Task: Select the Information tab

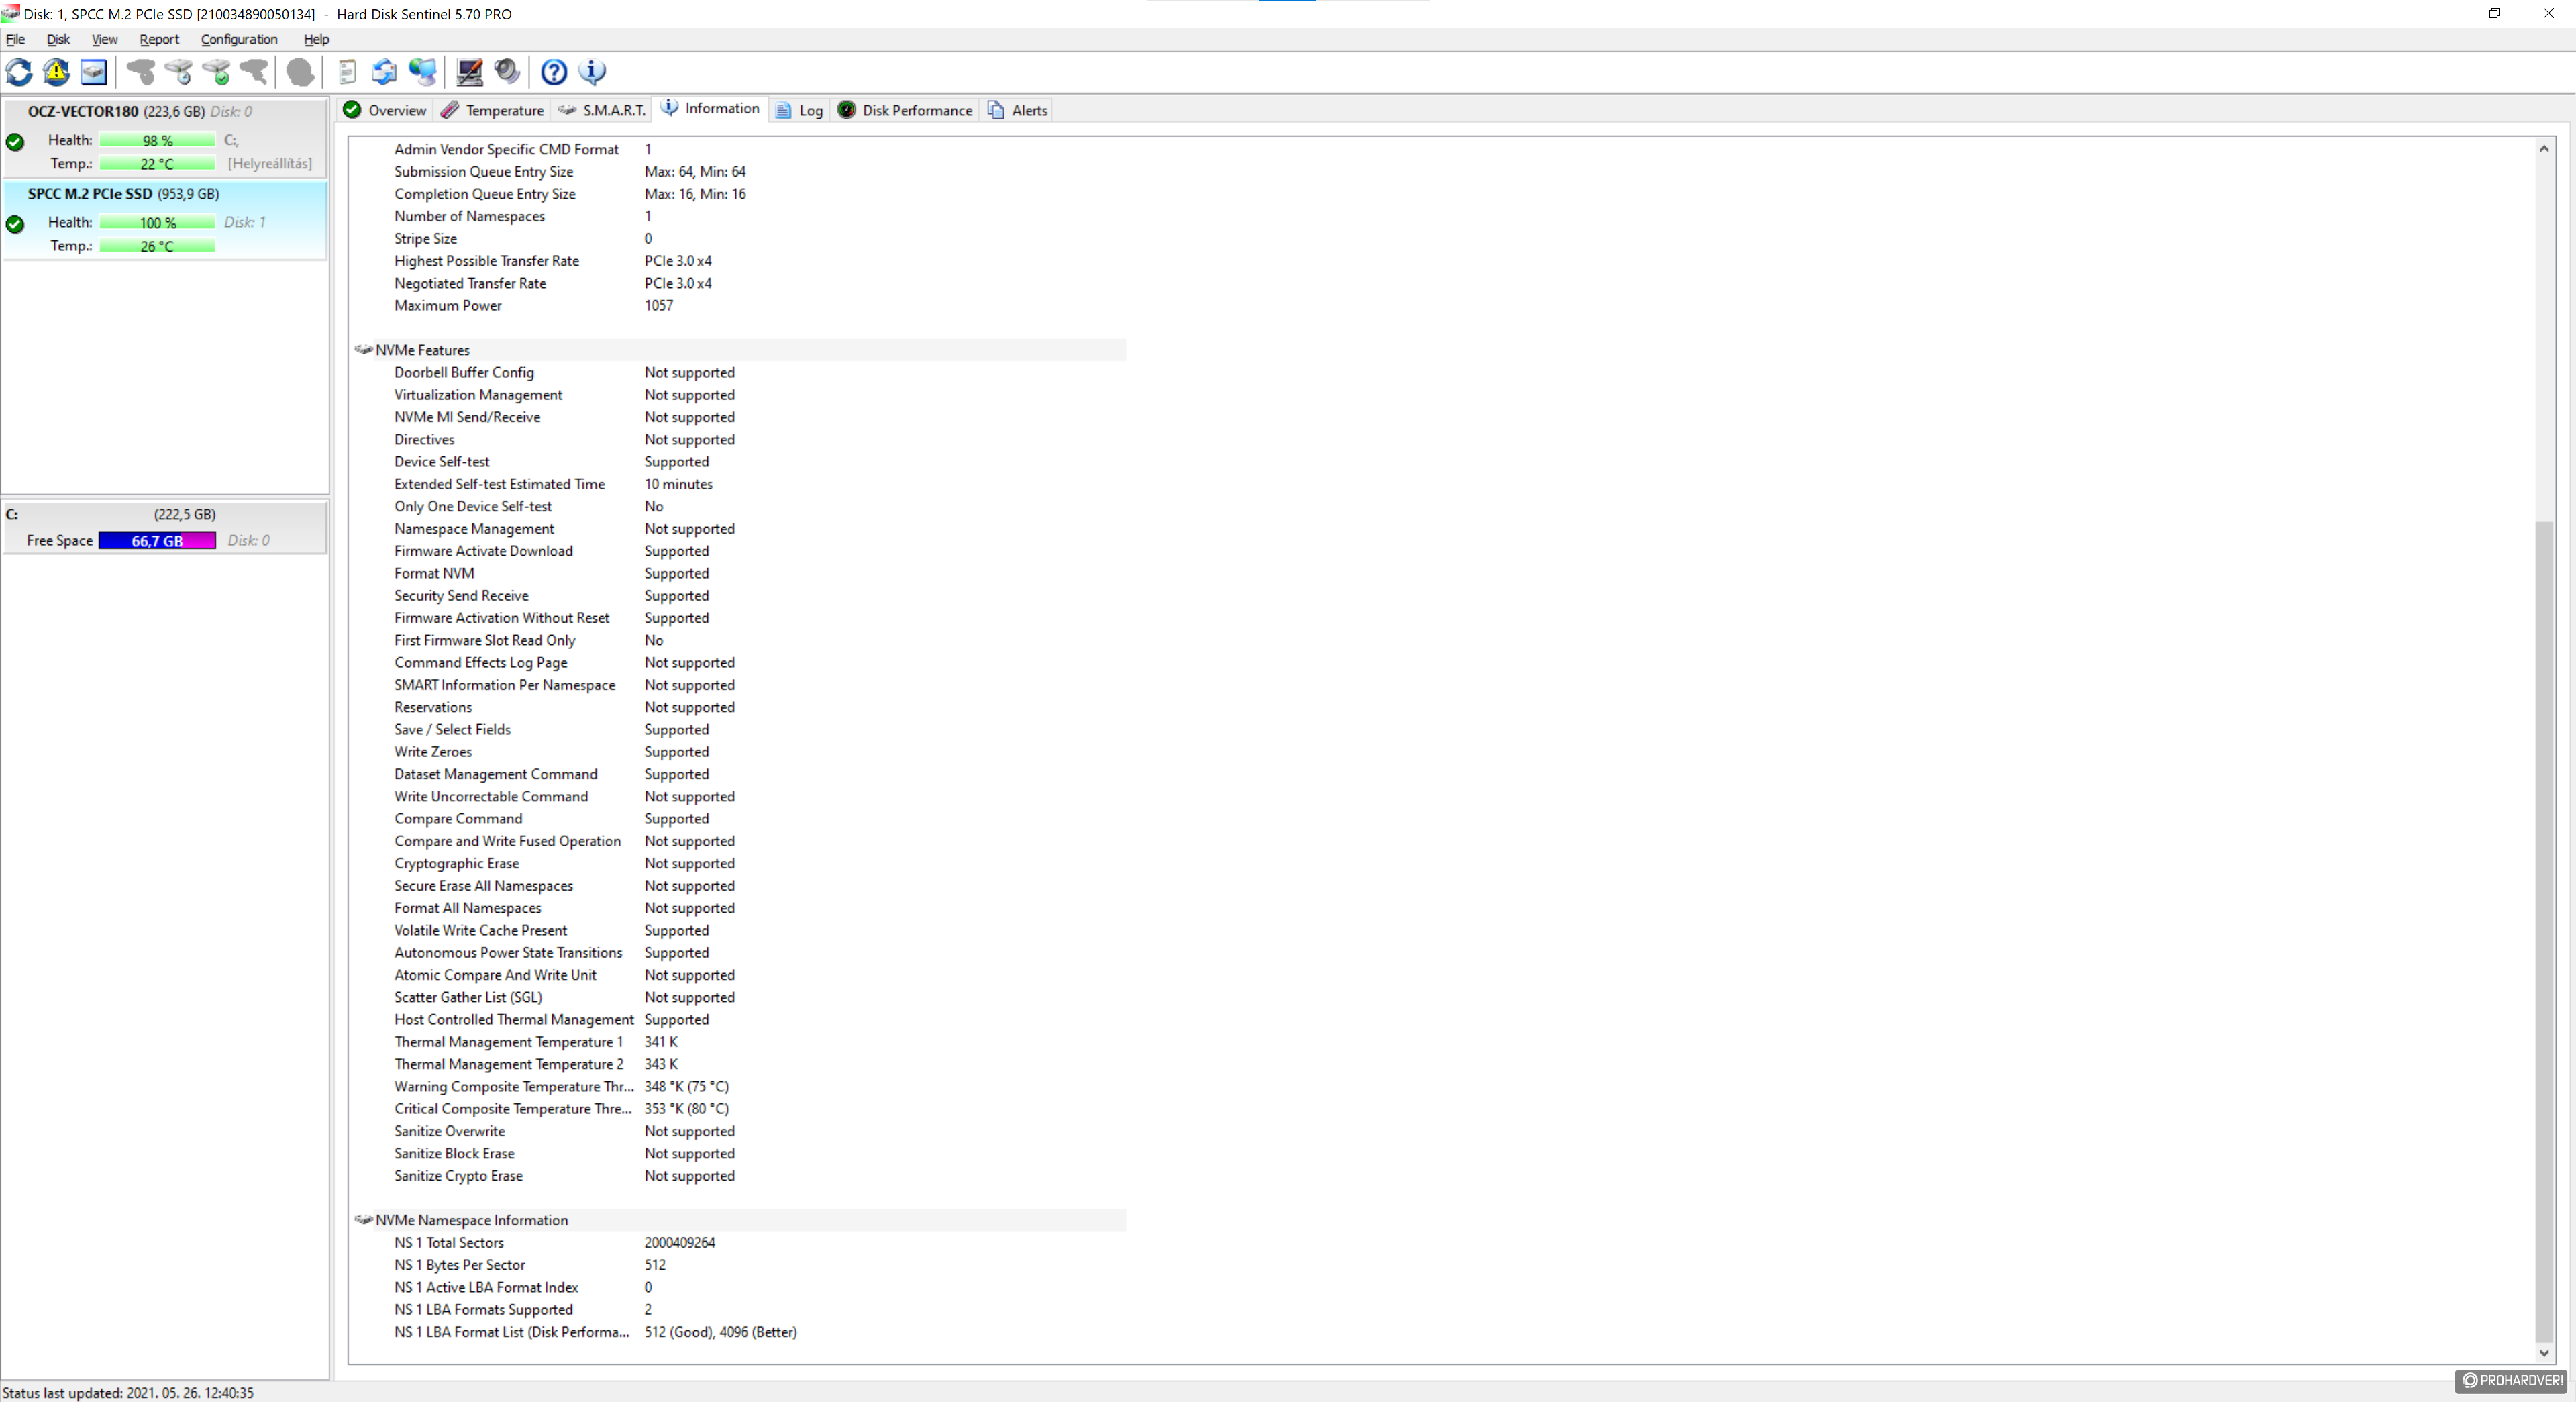Action: (x=711, y=109)
